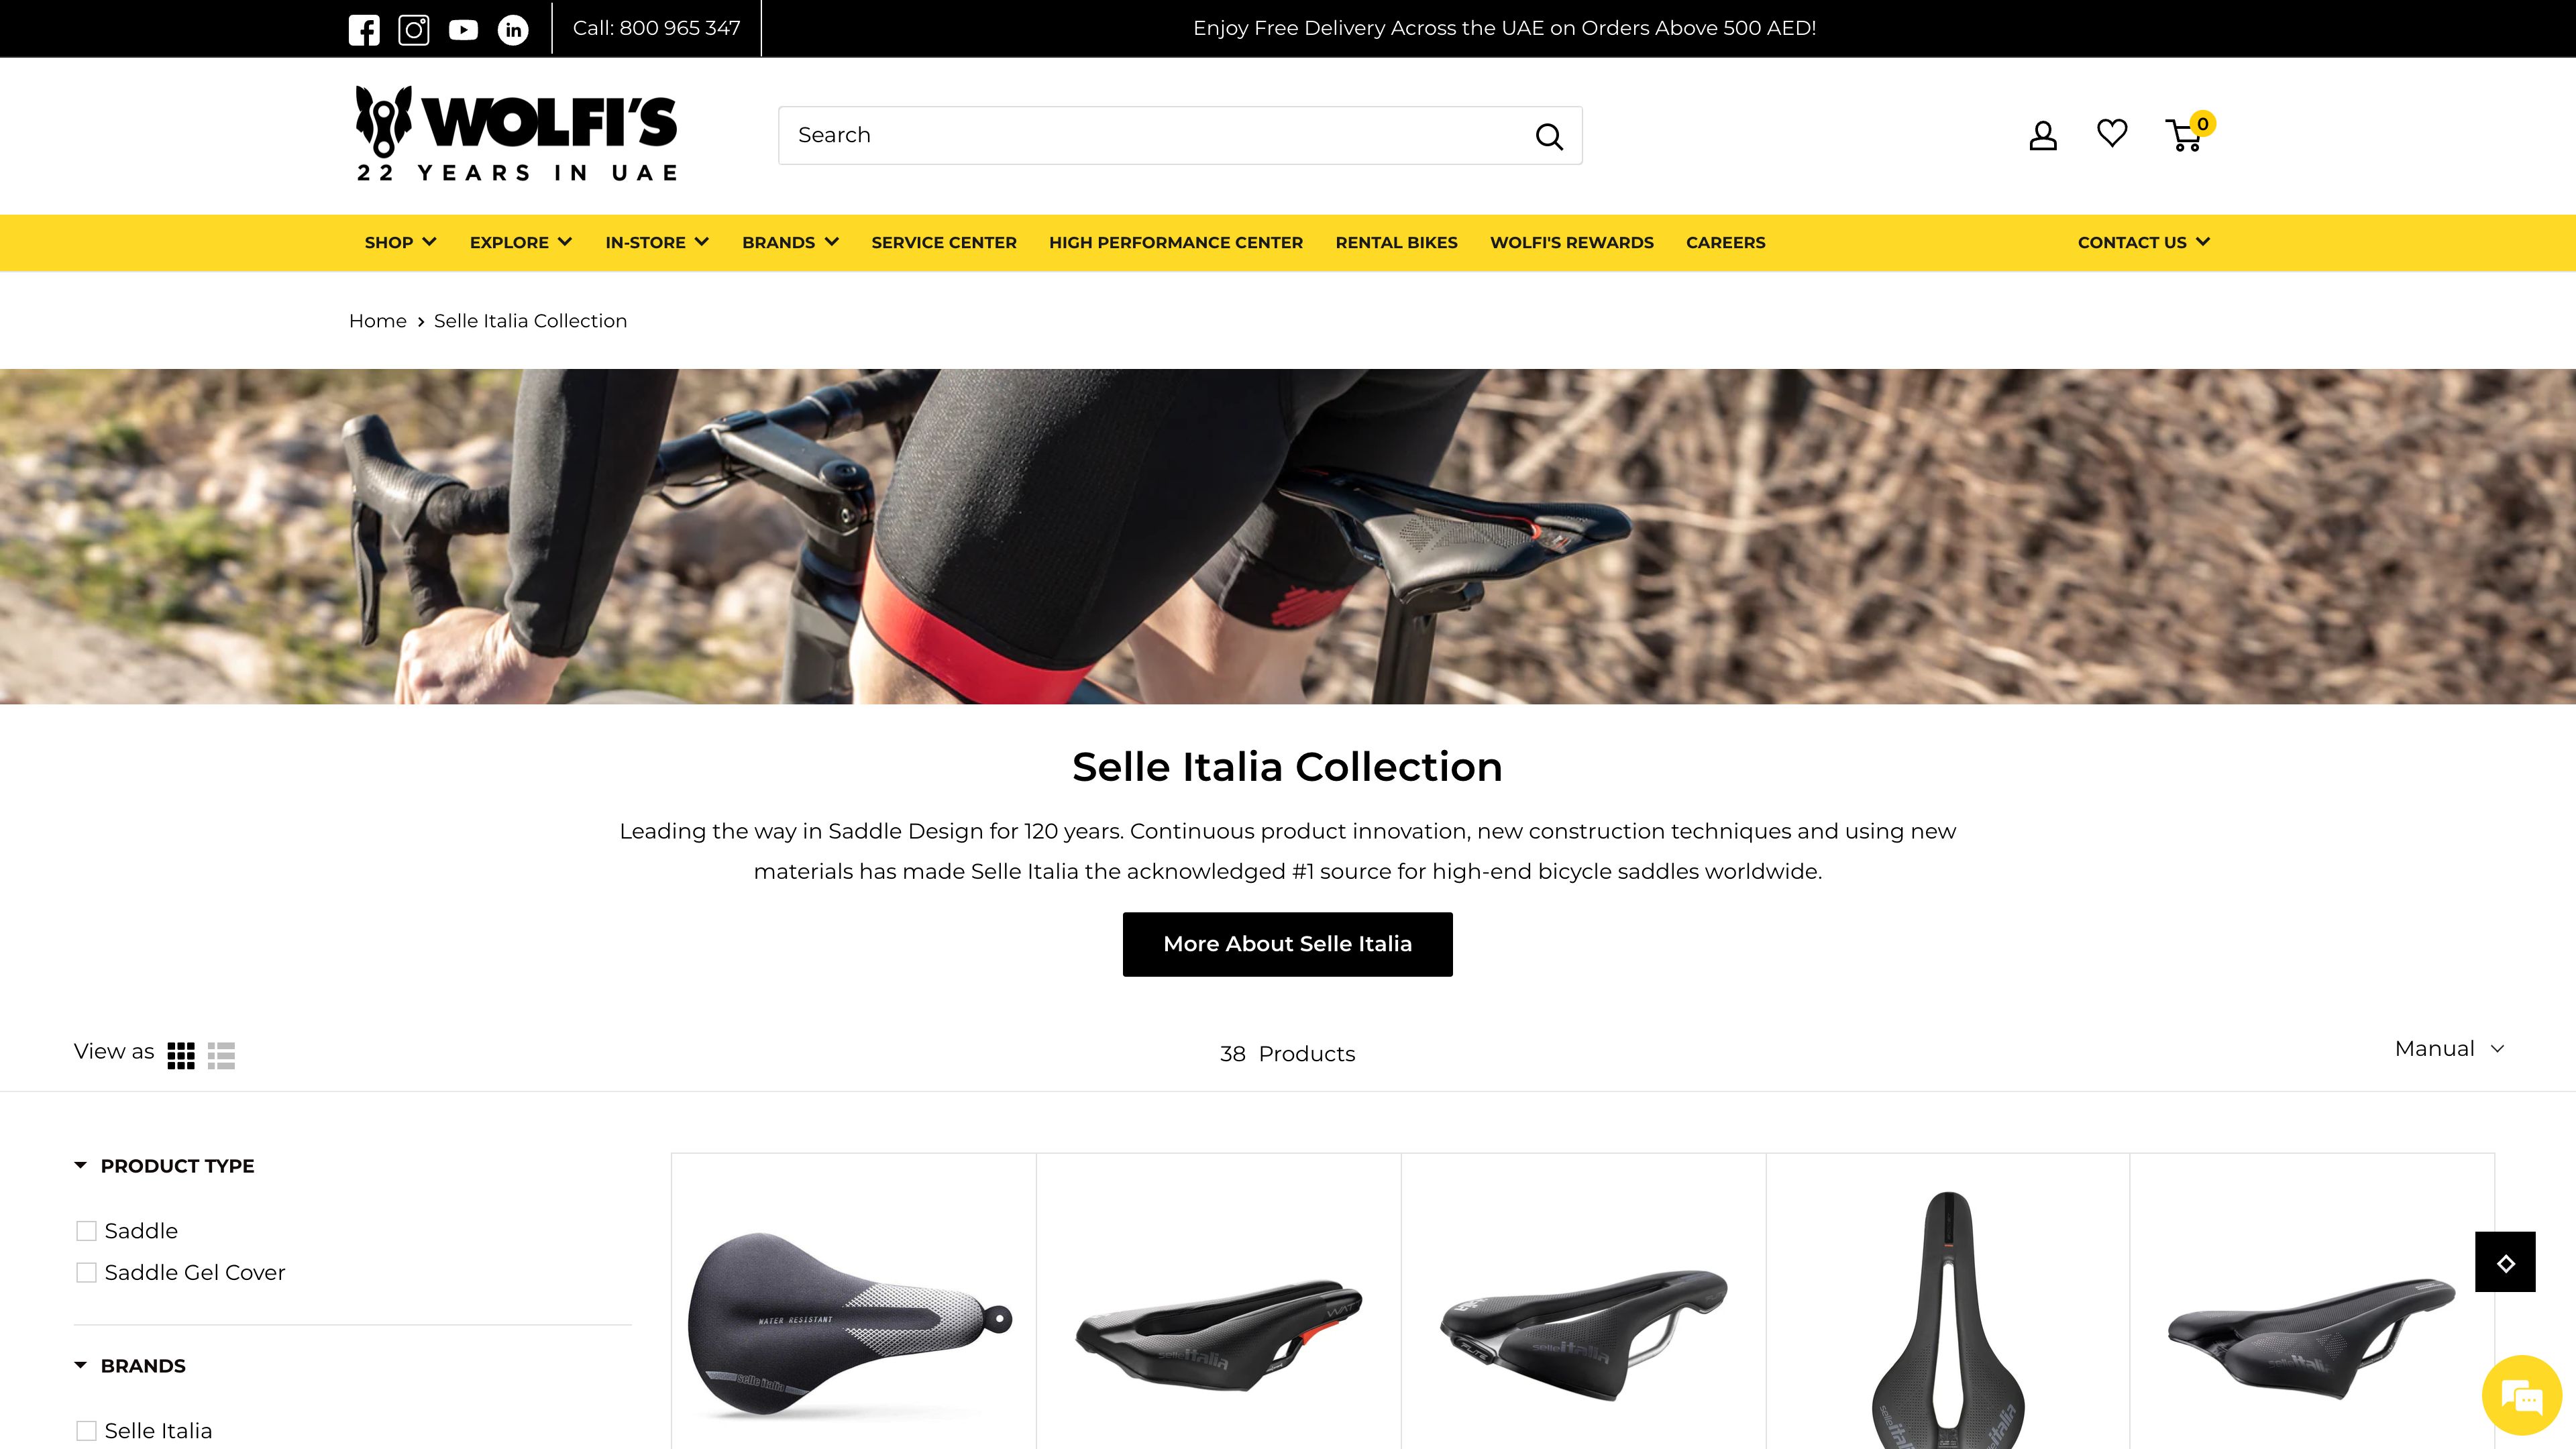
Task: Collapse the Product Type filter section
Action: 164,1166
